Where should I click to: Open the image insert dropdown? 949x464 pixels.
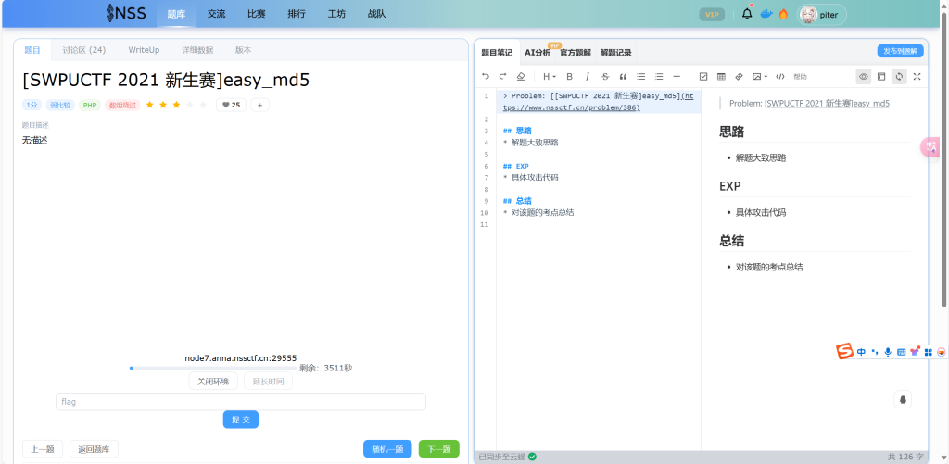click(759, 76)
